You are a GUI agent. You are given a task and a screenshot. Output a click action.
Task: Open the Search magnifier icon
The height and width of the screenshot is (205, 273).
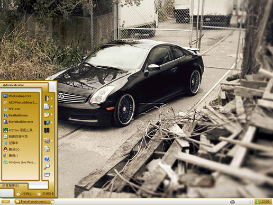click(47, 166)
